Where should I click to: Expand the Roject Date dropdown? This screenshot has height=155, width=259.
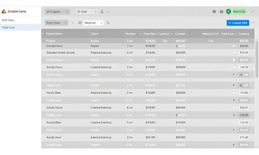pos(56,23)
